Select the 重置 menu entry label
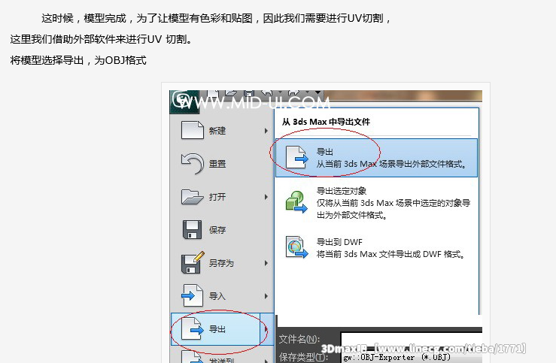The image size is (556, 363). point(217,164)
